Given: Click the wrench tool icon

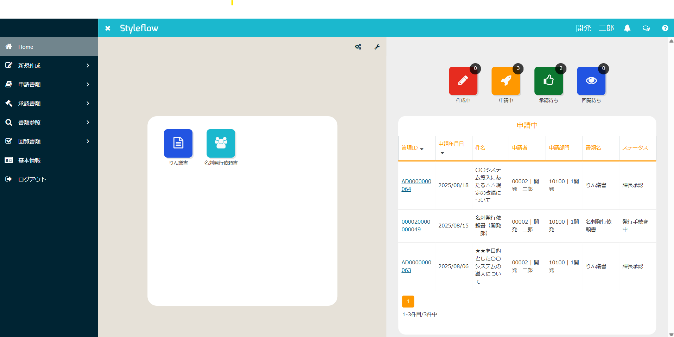Looking at the screenshot, I should 377,47.
